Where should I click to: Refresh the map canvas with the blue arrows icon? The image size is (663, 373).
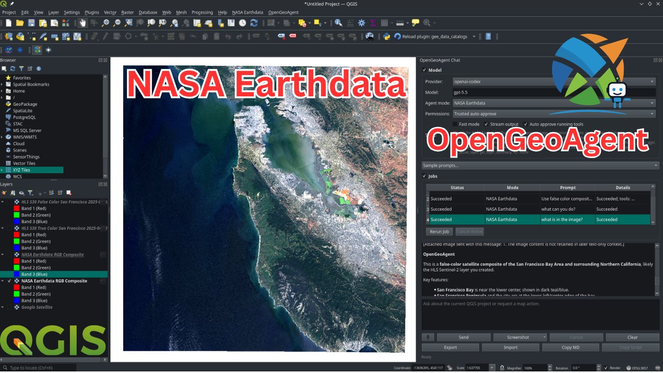[x=254, y=23]
